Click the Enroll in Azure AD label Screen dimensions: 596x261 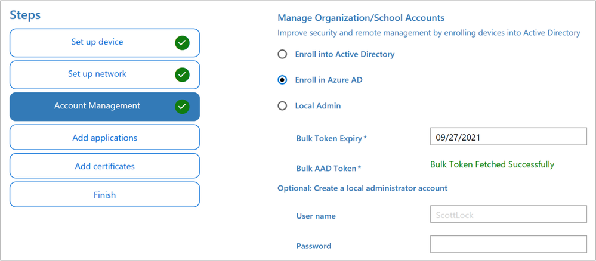pos(329,80)
